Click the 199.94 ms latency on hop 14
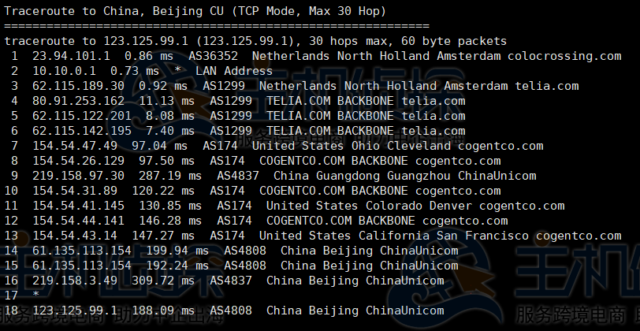640x331 pixels. 177,251
